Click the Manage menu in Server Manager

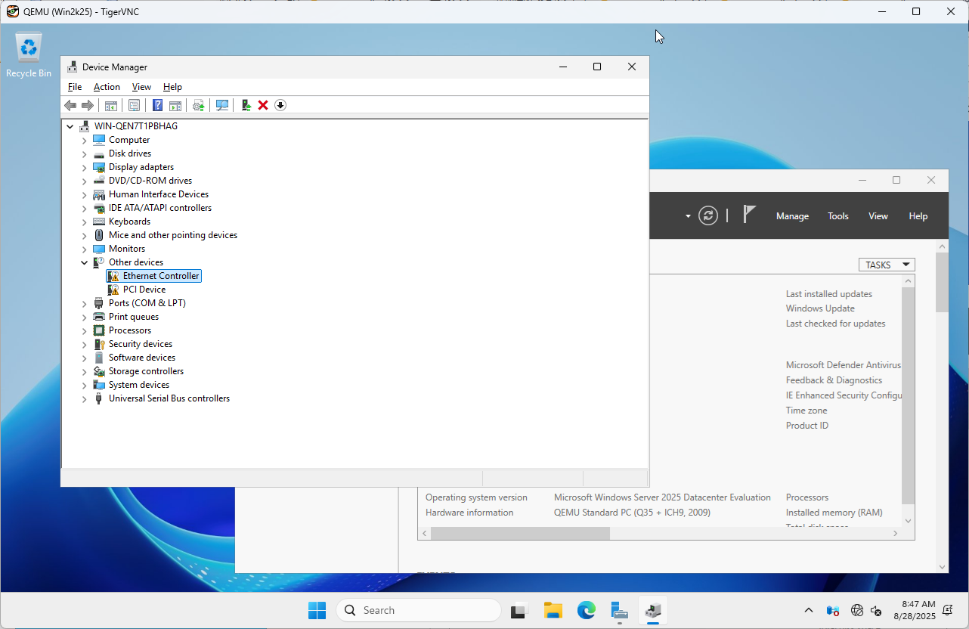792,216
